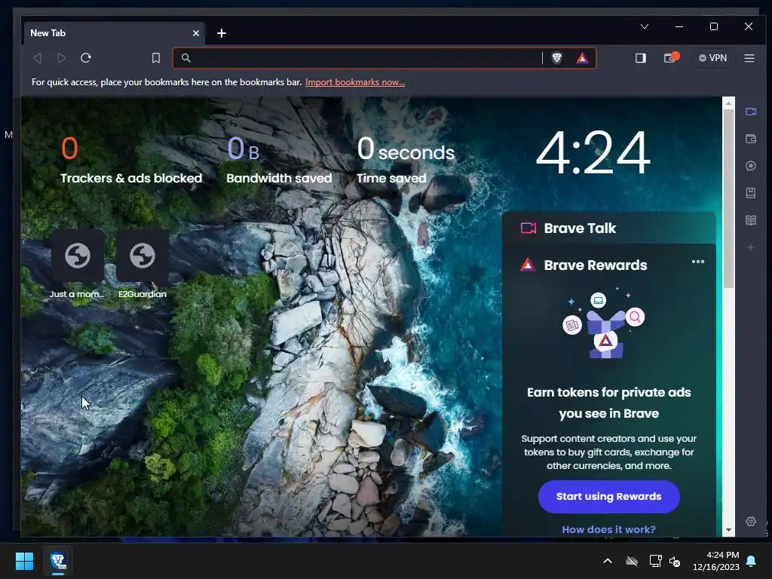
Task: Click the Time saved stat
Action: (405, 161)
